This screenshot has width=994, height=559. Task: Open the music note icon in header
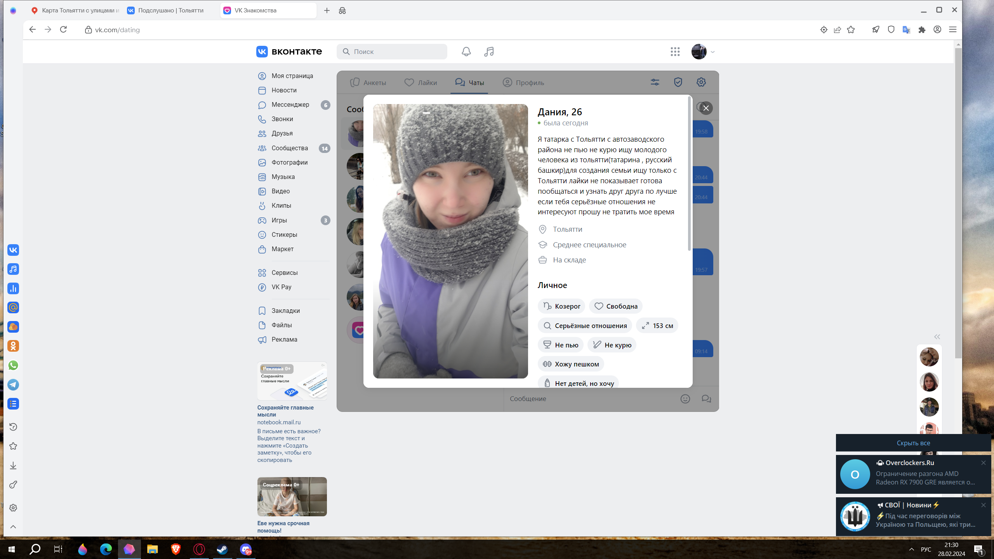click(x=489, y=52)
